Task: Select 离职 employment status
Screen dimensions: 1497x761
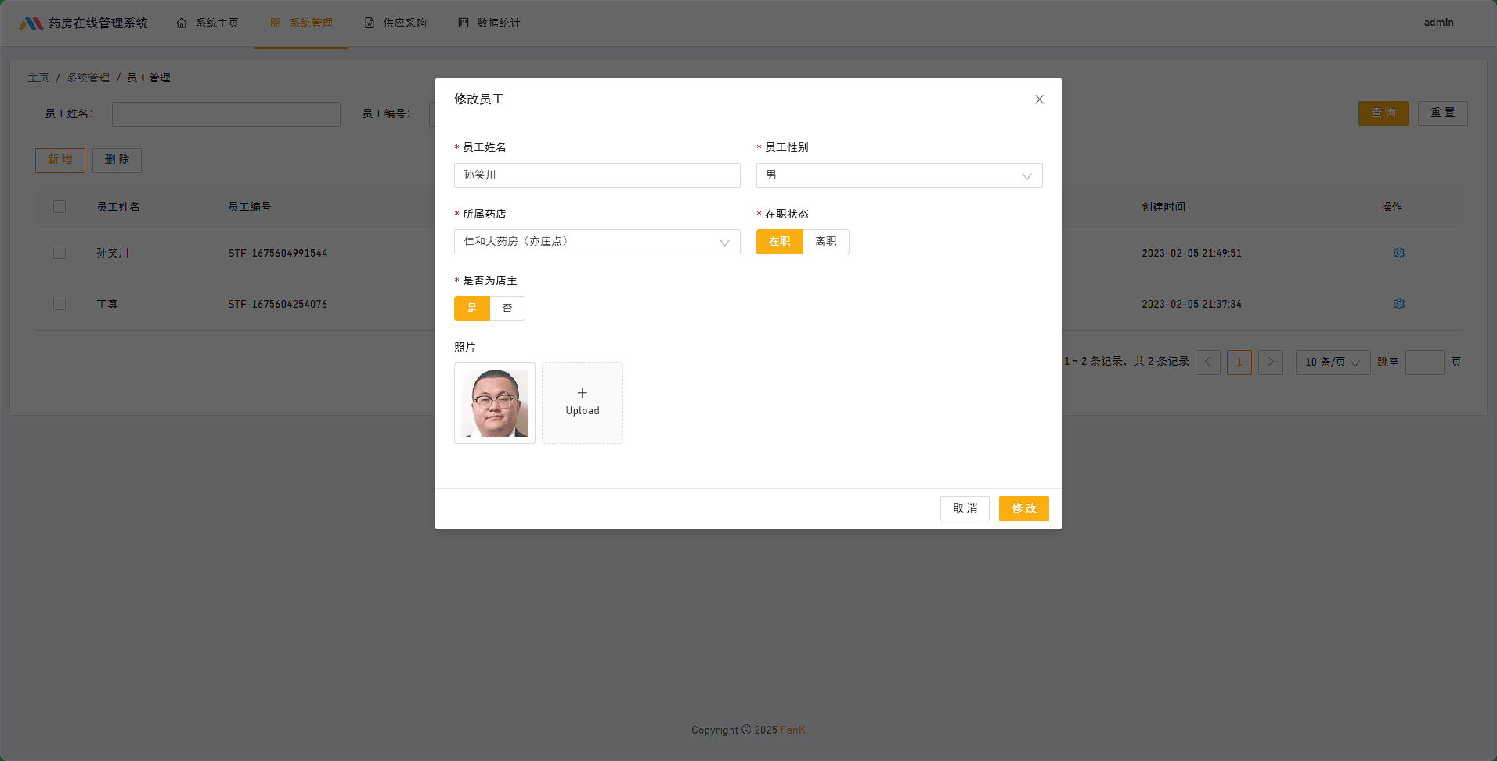Action: point(826,242)
